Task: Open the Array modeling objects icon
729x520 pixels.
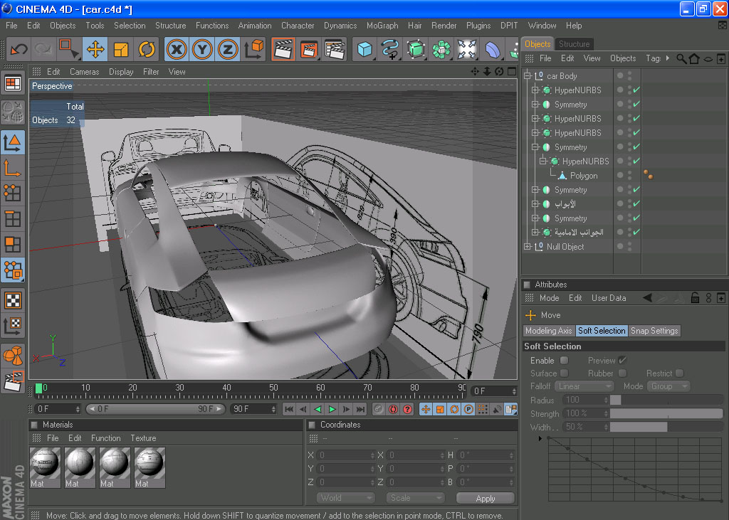Action: point(441,49)
